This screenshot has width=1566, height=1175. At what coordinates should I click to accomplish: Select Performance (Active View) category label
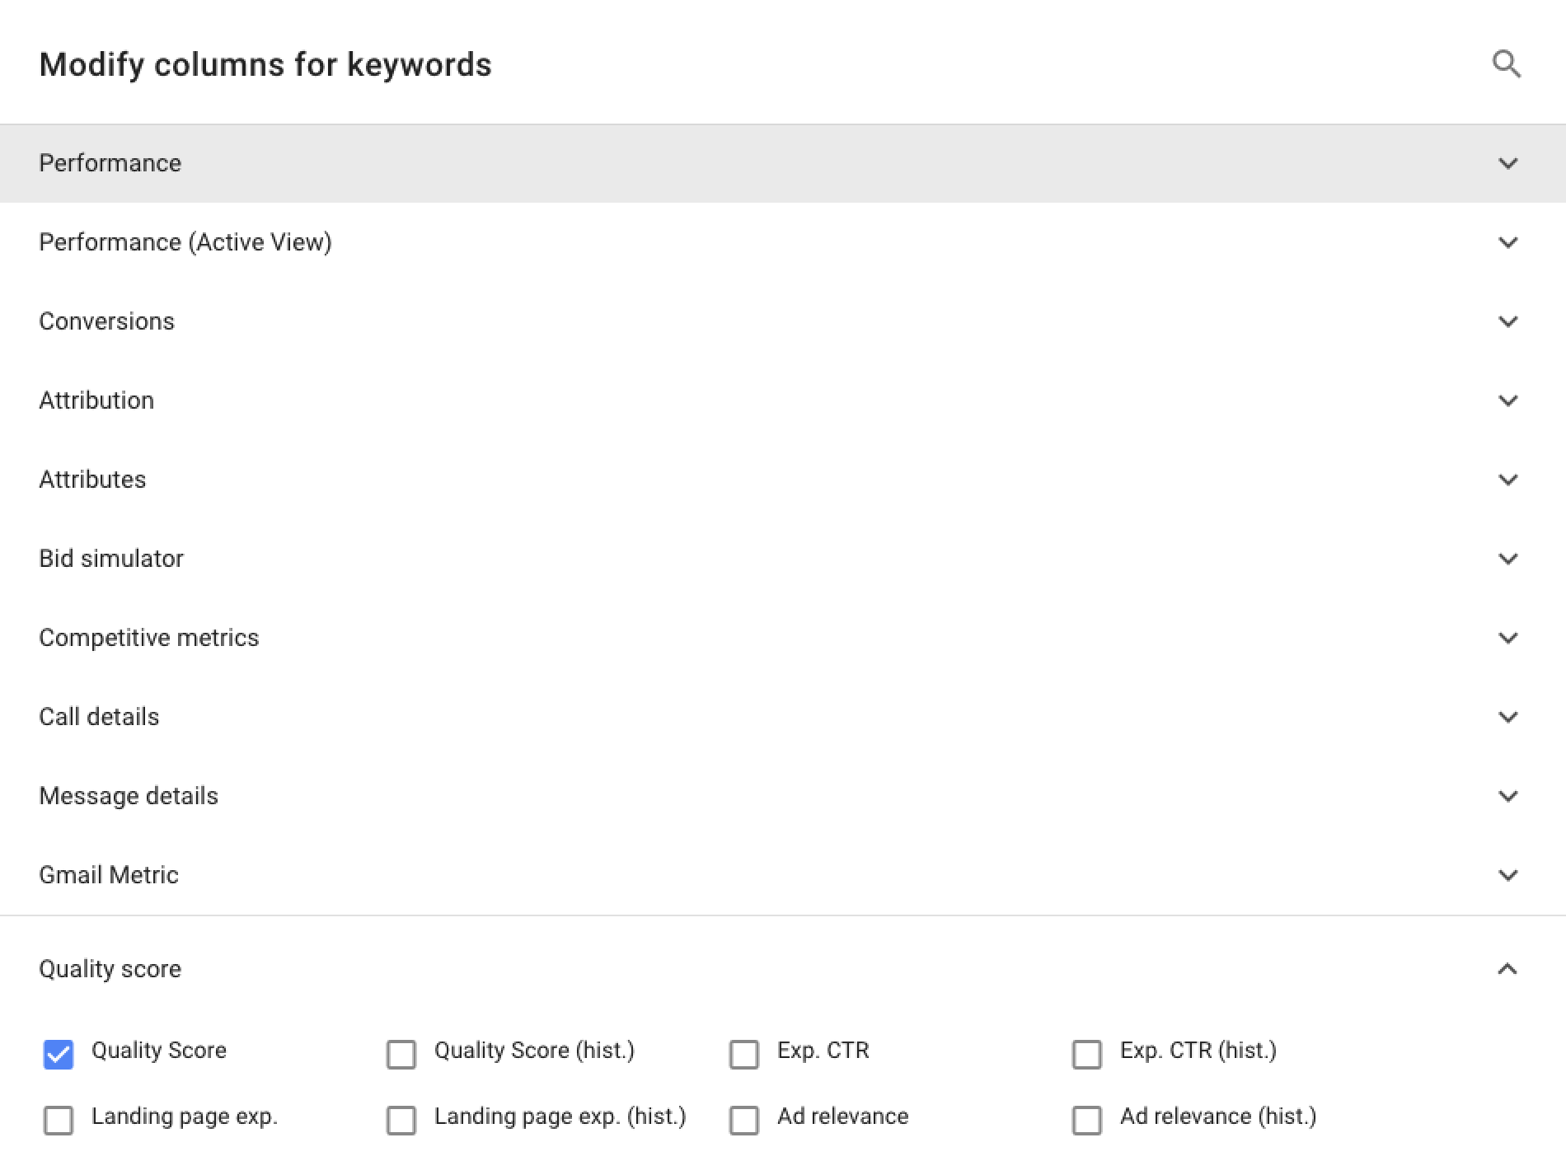(185, 242)
